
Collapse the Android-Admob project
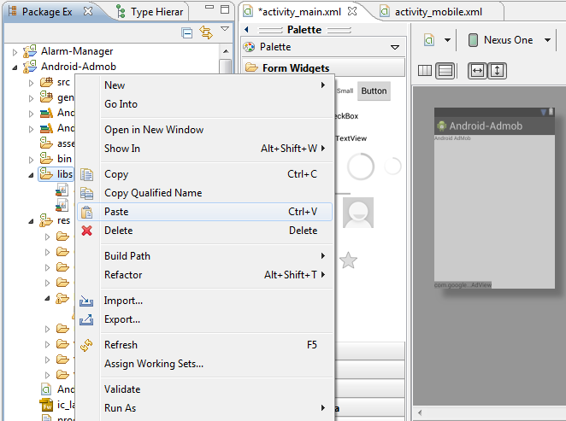15,67
